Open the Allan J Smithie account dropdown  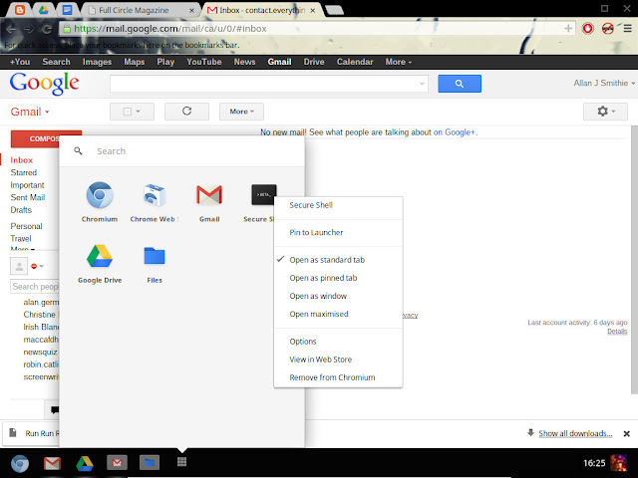coord(604,83)
